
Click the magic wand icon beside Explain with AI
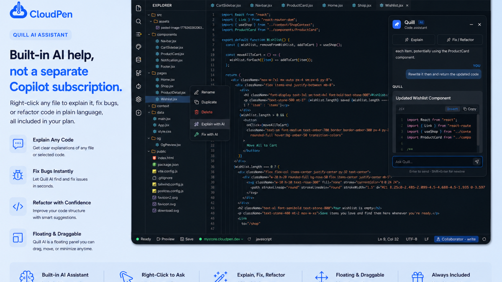click(196, 124)
